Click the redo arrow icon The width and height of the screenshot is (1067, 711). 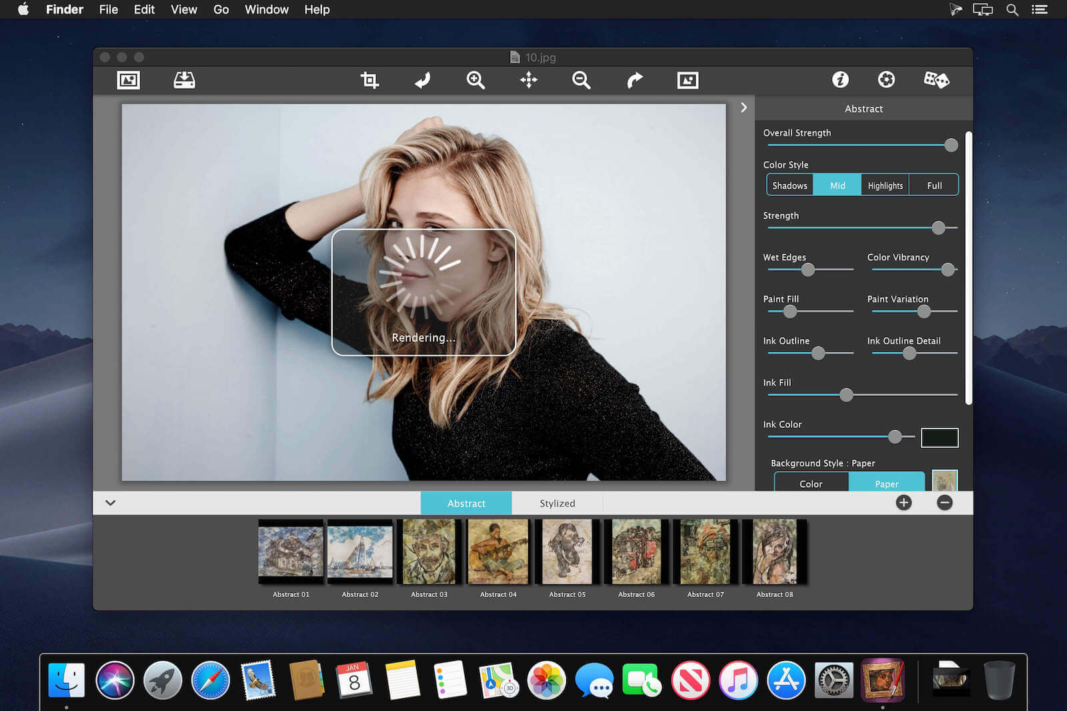pos(634,80)
